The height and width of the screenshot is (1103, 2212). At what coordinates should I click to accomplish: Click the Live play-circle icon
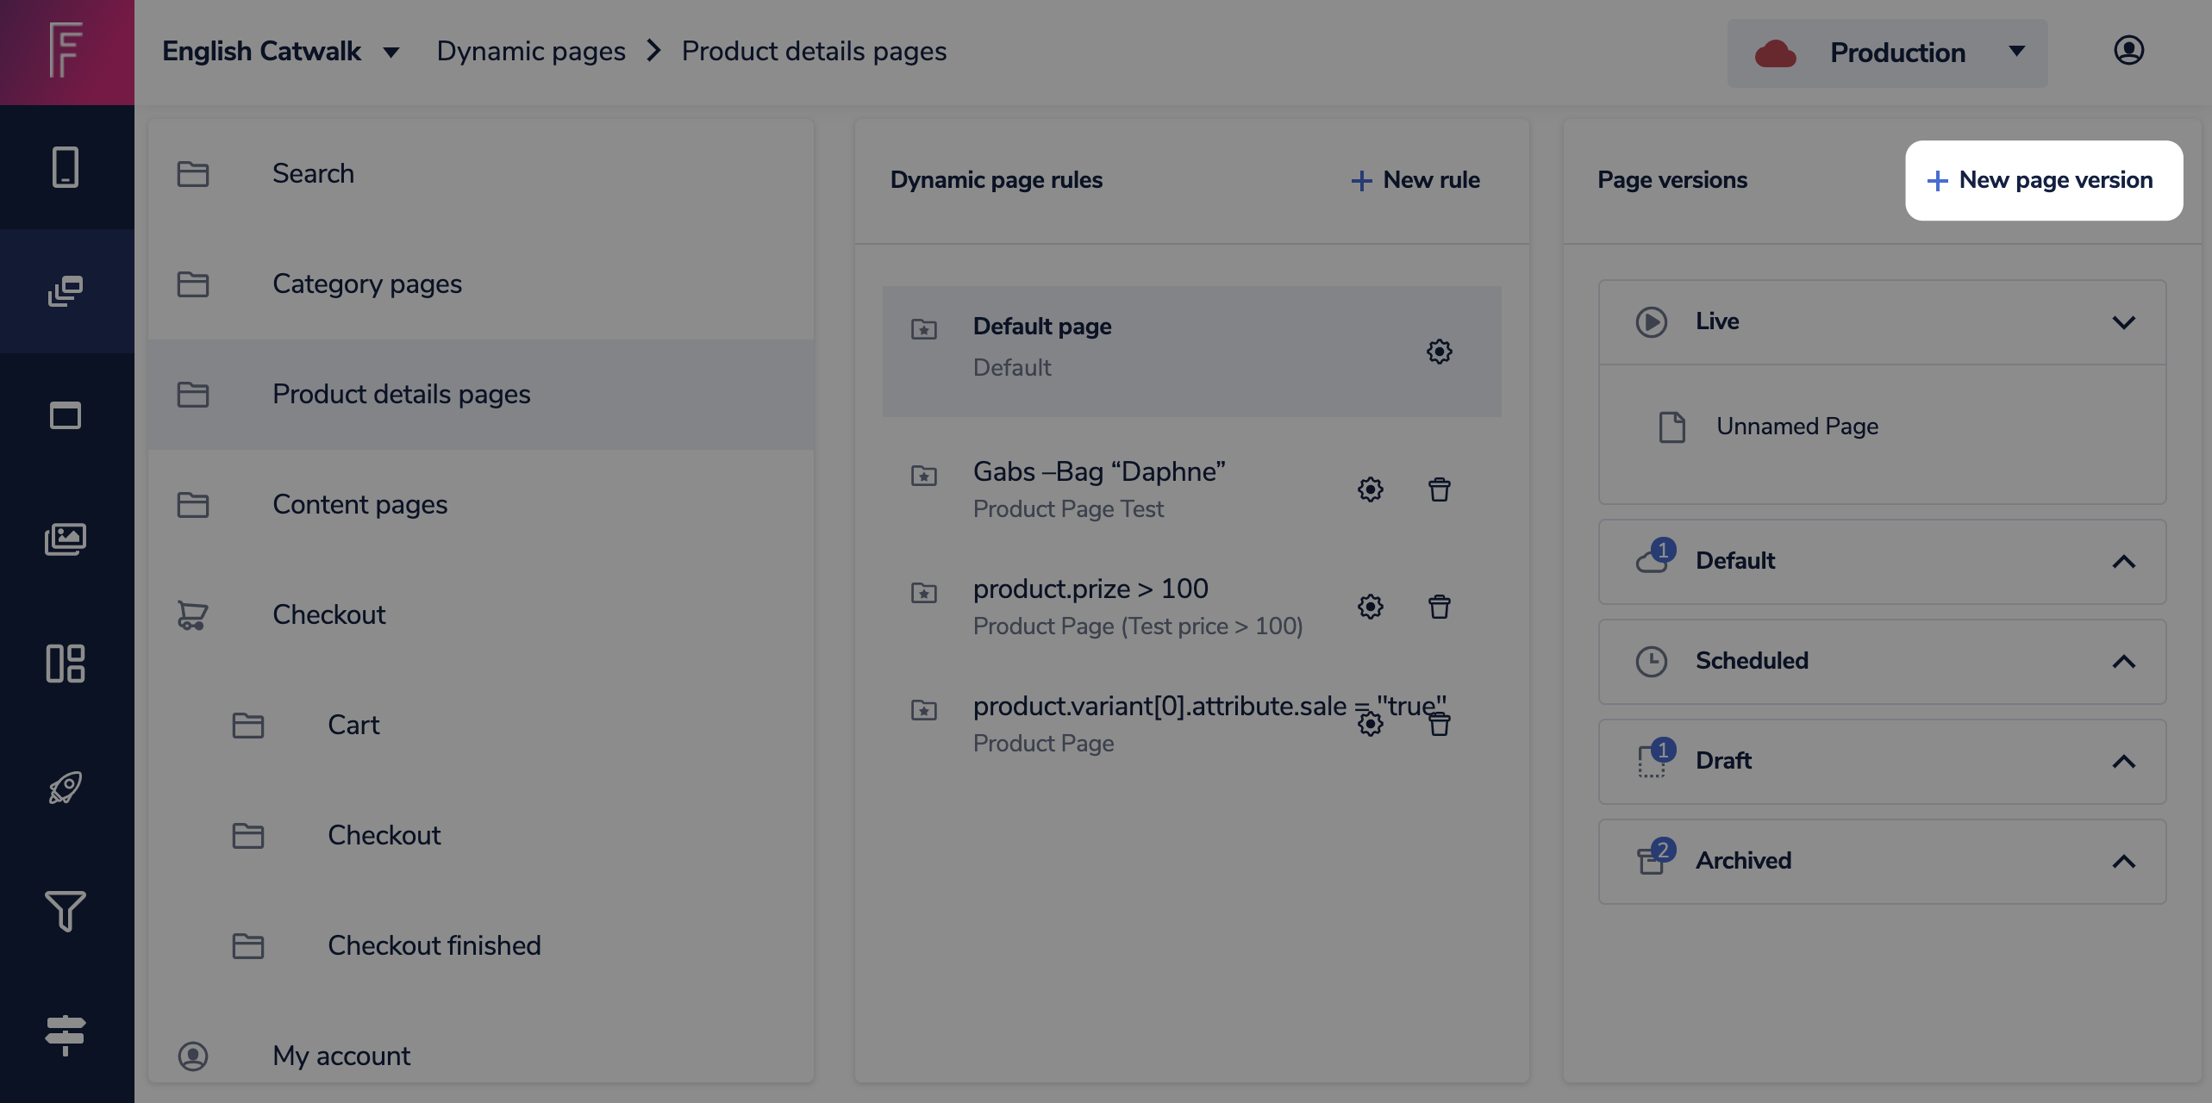tap(1651, 321)
